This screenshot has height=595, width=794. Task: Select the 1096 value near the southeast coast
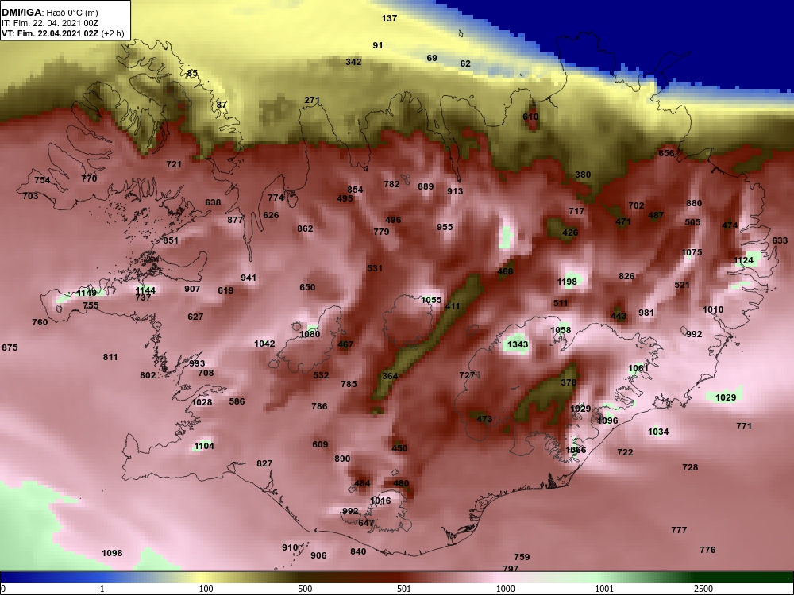(607, 420)
